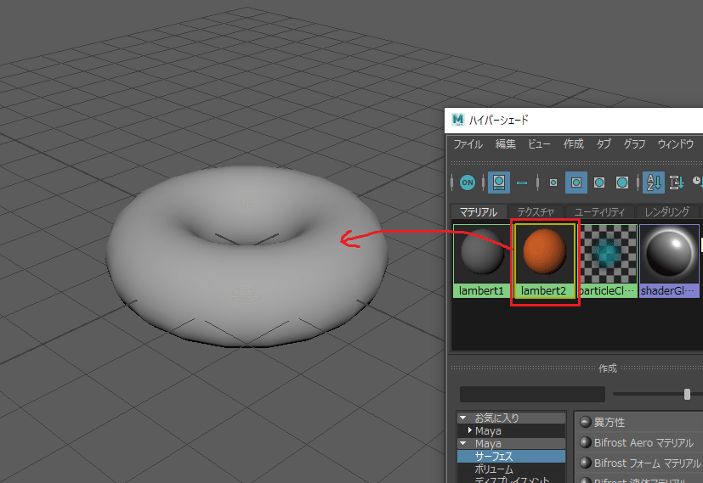Choose medium swatch size icon
The width and height of the screenshot is (703, 483).
tap(576, 183)
